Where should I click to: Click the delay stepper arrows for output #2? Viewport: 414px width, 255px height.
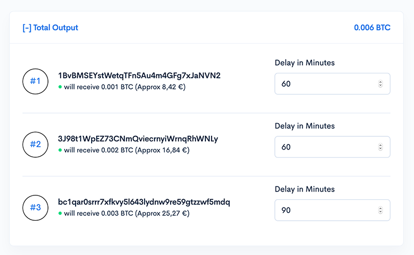[x=380, y=147]
